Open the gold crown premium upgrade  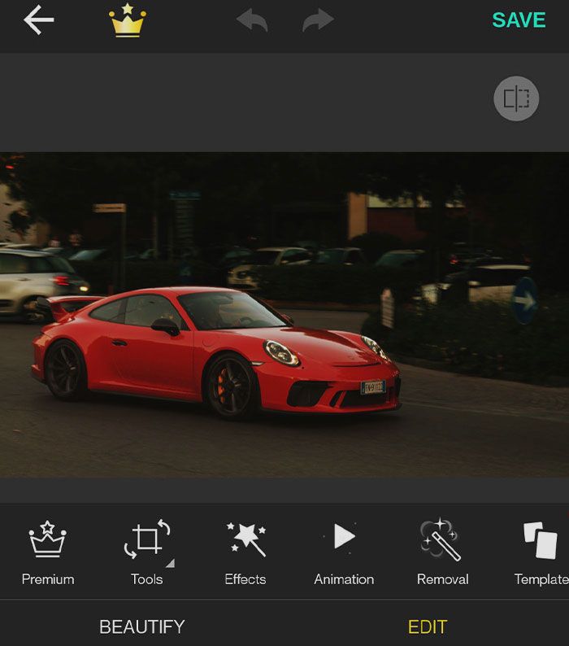128,21
